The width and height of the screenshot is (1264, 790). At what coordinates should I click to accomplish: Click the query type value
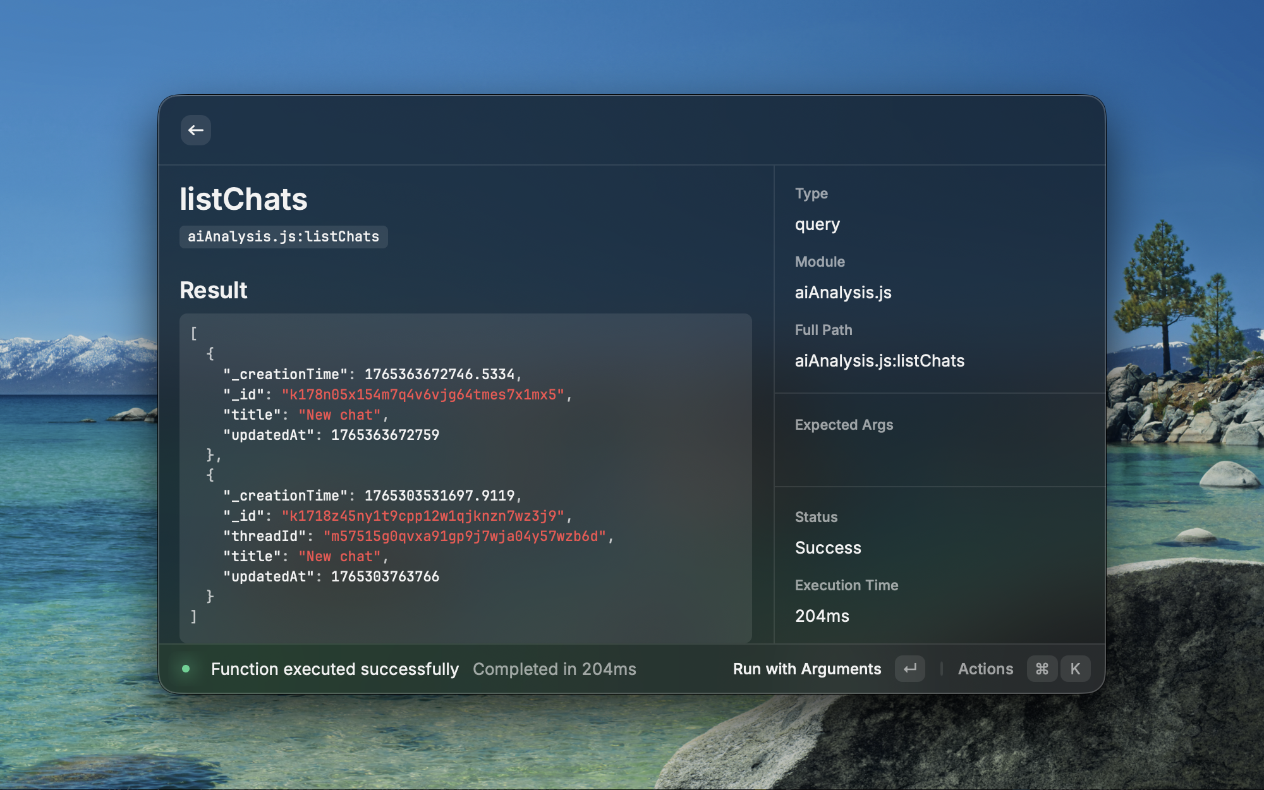[x=817, y=224]
